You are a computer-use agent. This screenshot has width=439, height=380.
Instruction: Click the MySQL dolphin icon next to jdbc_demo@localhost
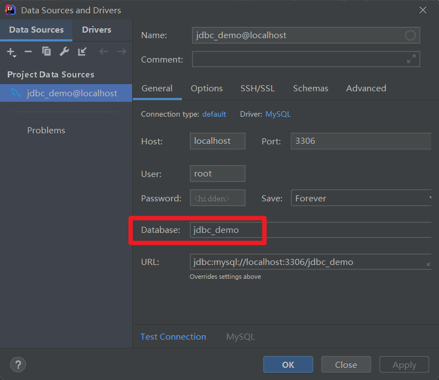click(x=15, y=93)
